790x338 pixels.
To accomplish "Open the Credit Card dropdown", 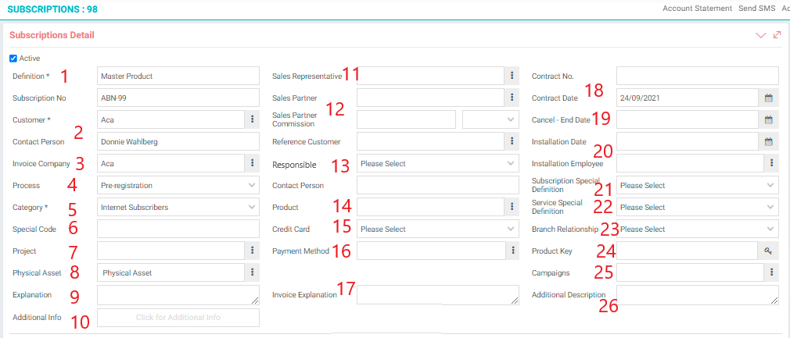I will (438, 229).
